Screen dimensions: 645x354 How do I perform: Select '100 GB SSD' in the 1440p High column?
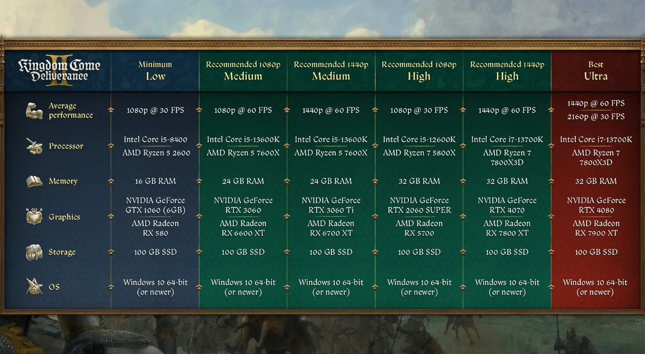pos(507,252)
